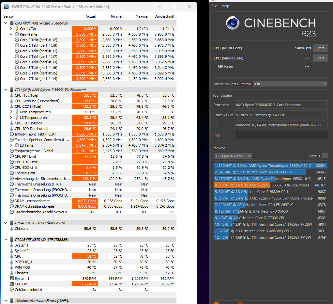Screen dimensions: 333x304
Task: Click the clock icon for Core 0 Takt
Action: point(17,40)
